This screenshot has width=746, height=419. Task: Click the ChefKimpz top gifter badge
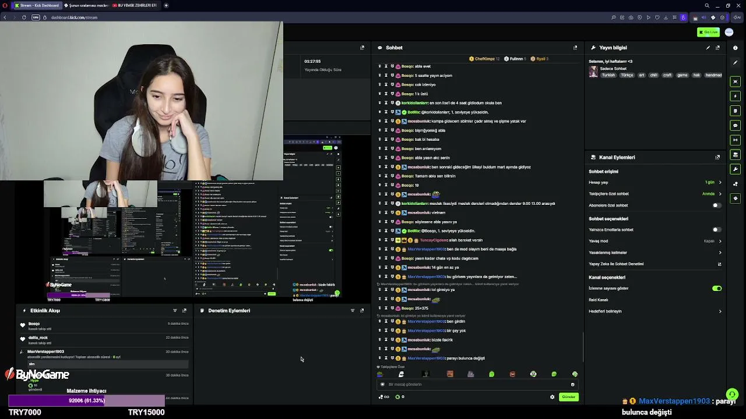[x=484, y=59]
